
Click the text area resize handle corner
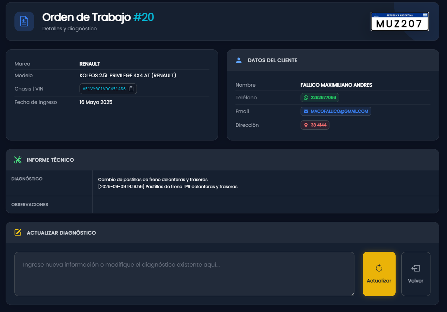tap(352, 294)
